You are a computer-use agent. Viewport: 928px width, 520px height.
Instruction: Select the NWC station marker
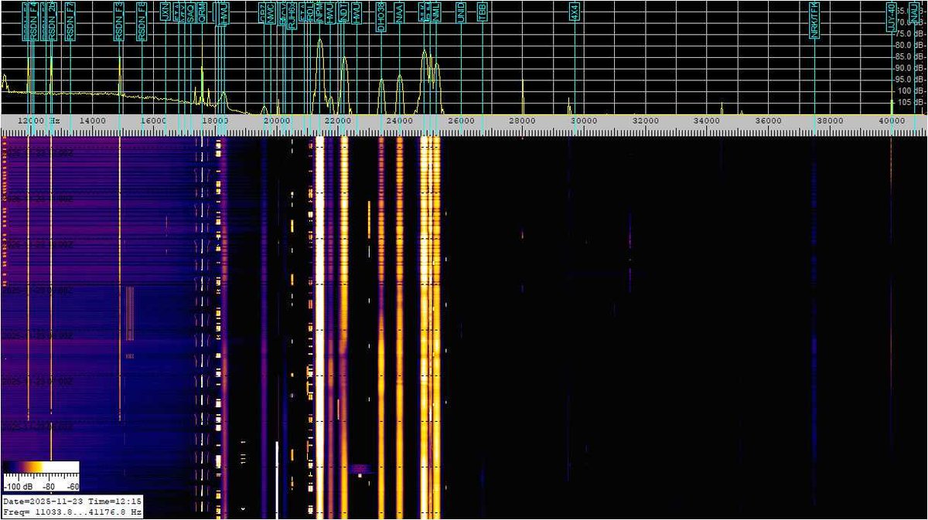tap(272, 14)
